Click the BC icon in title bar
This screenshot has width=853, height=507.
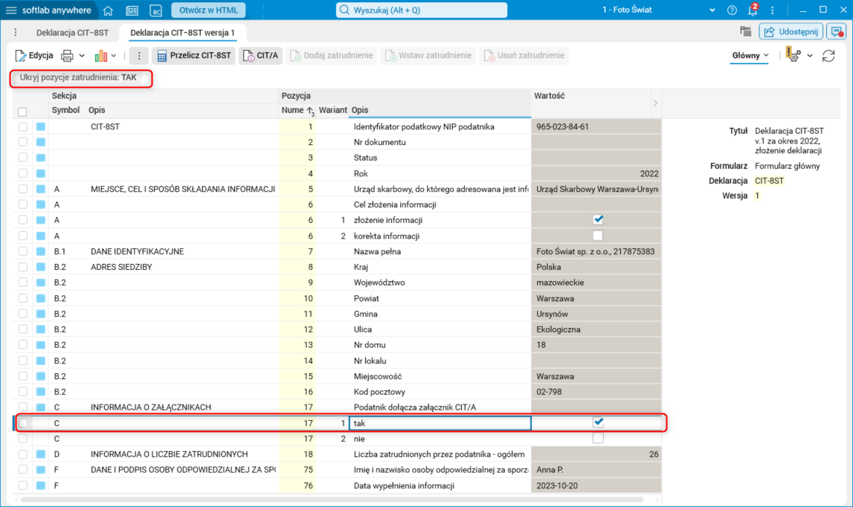pos(155,10)
